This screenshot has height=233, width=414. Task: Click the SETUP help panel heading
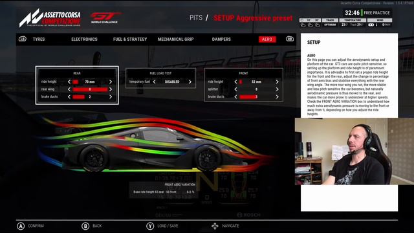(x=314, y=42)
